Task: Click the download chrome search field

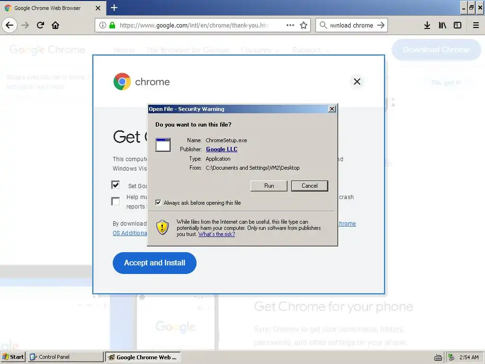Action: click(x=351, y=25)
